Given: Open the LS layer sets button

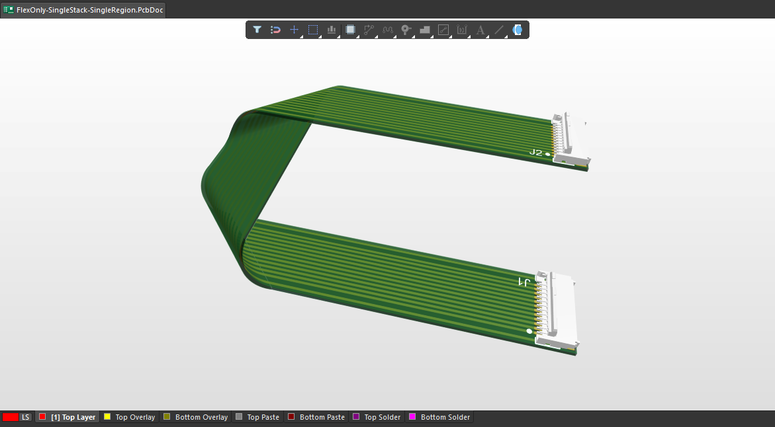Looking at the screenshot, I should pyautogui.click(x=26, y=417).
